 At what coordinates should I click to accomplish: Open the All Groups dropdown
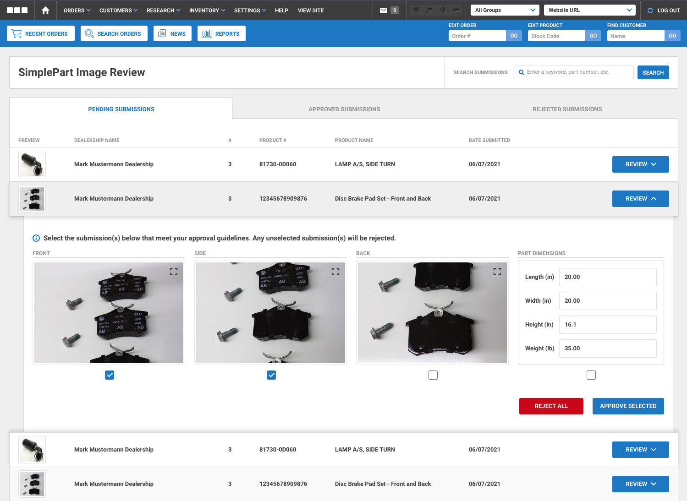click(x=505, y=10)
